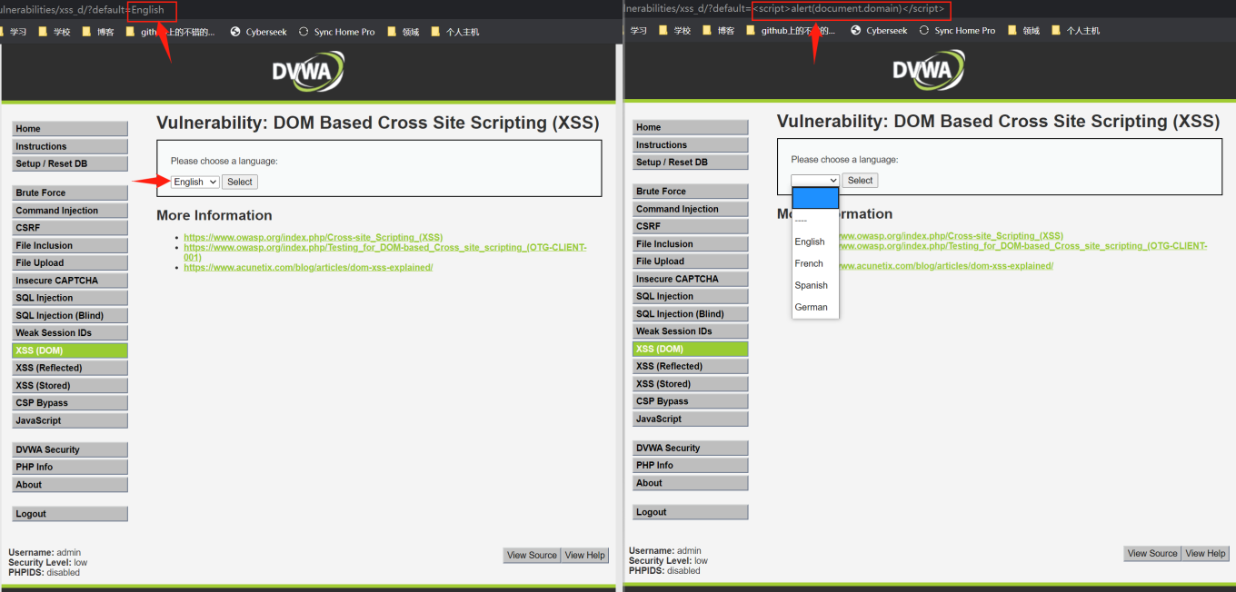This screenshot has height=592, width=1236.
Task: Go to XSS (Reflected) in right window
Action: coord(691,366)
